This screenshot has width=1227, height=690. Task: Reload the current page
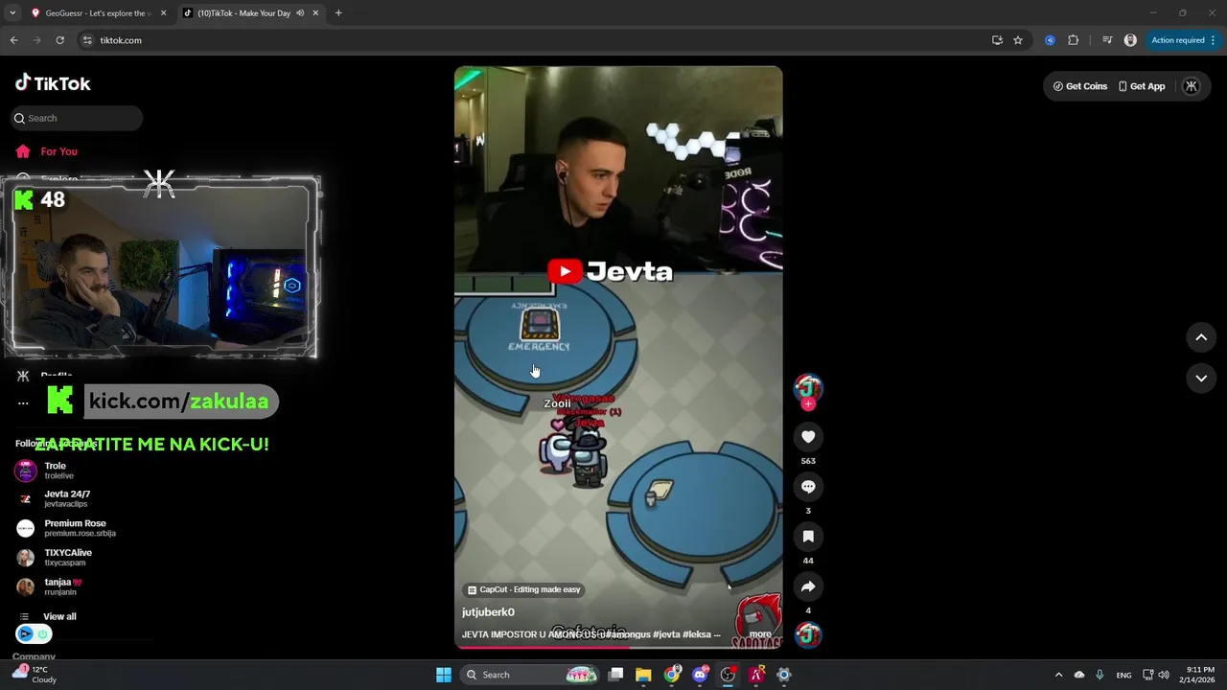(59, 40)
